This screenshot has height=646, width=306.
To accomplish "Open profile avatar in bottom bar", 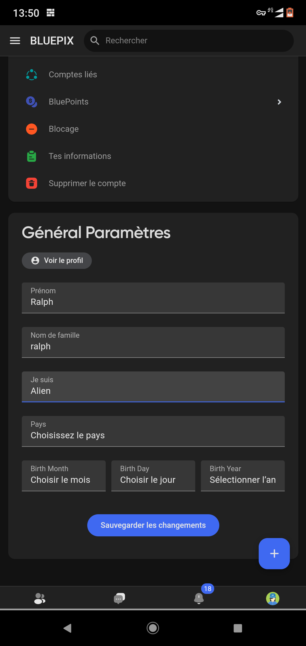I will (273, 598).
